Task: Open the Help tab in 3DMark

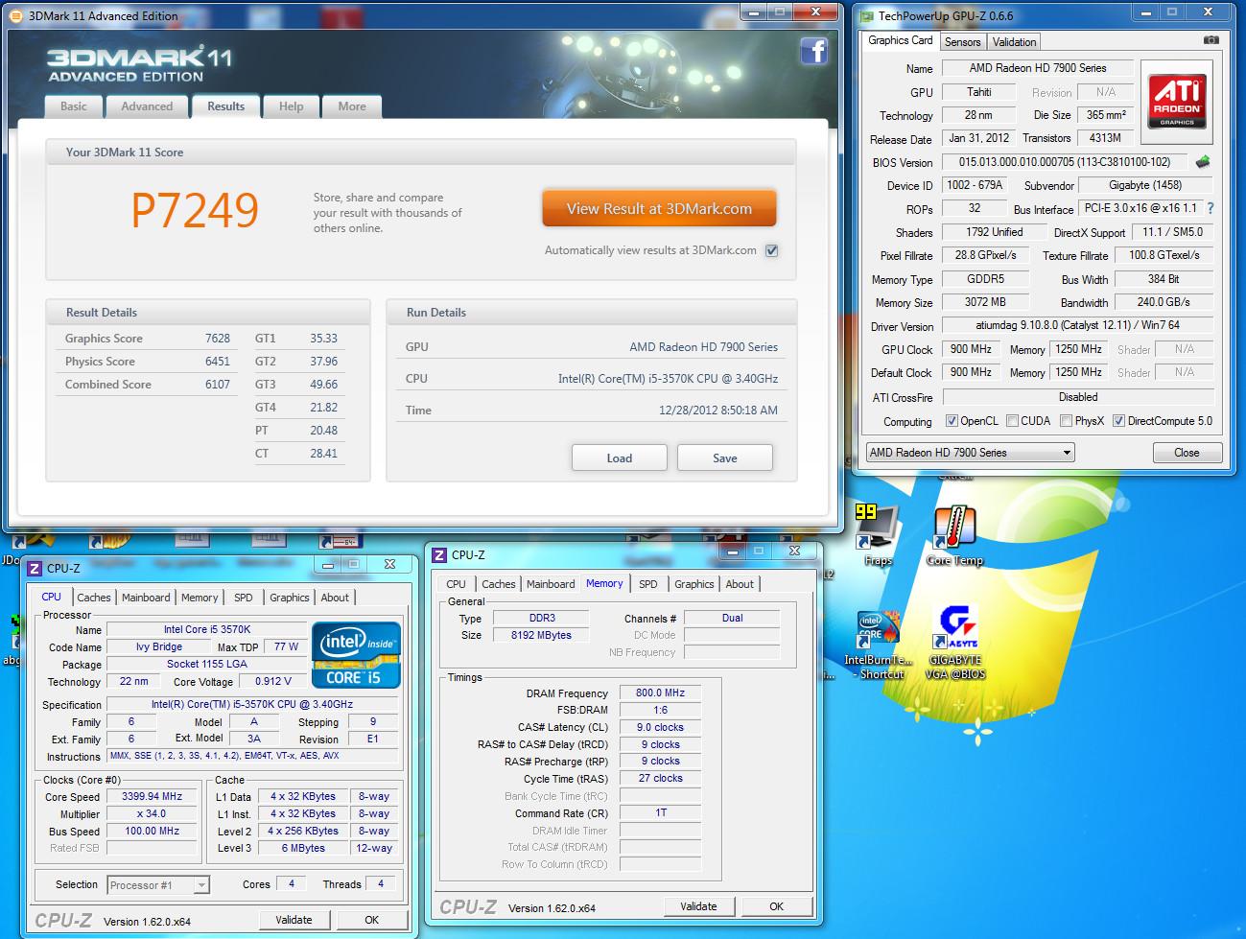Action: click(x=291, y=106)
